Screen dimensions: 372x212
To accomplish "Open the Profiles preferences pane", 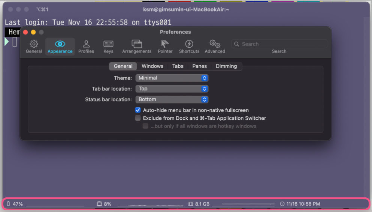I will coord(86,47).
